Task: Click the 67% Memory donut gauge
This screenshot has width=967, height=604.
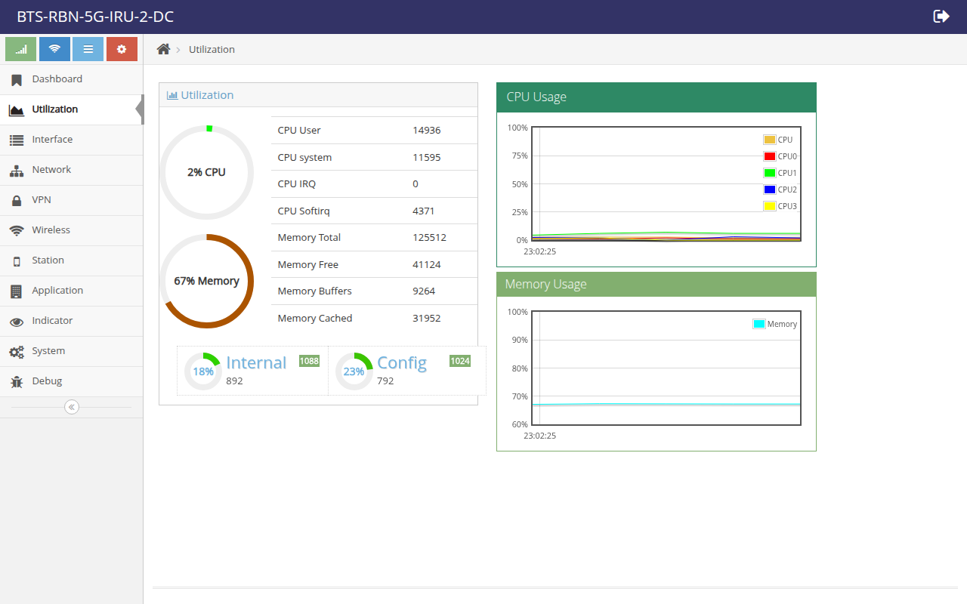Action: coord(206,281)
